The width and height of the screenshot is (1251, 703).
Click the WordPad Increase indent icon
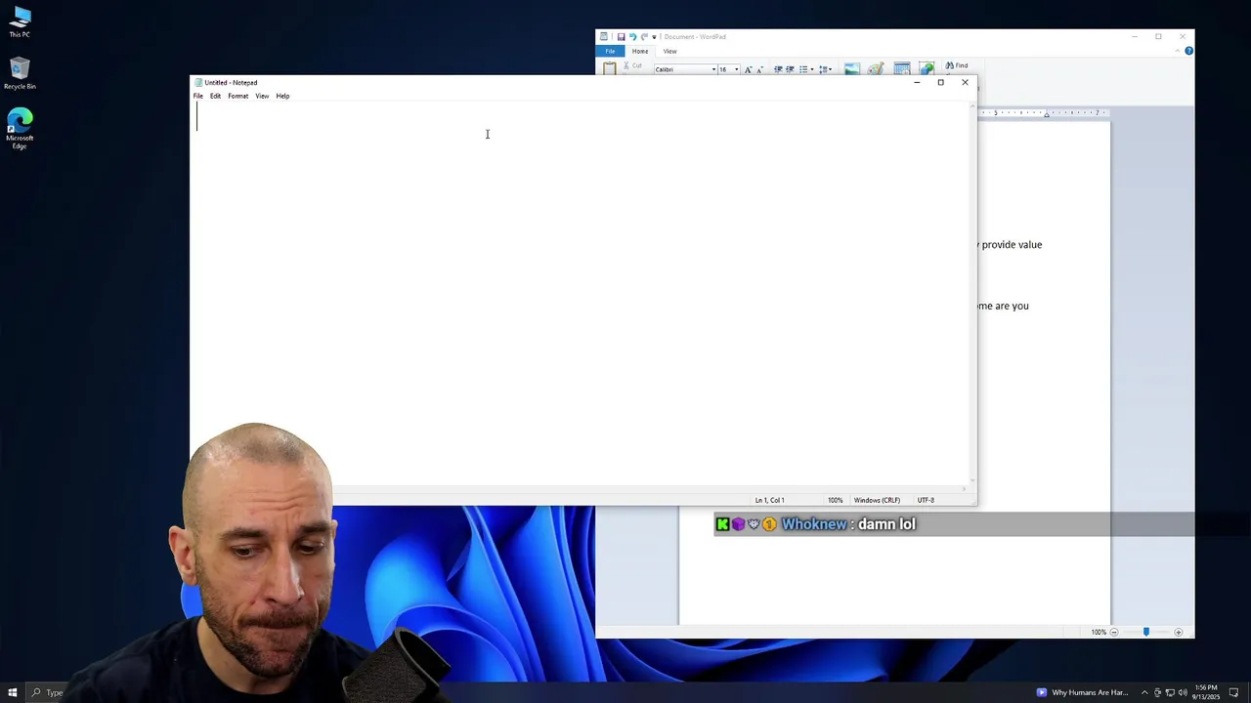tap(790, 69)
